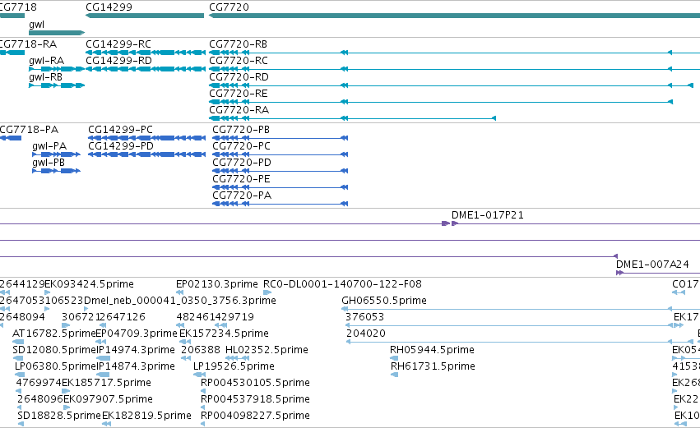The image size is (700, 428).
Task: Select the SD18828.5prime EST label
Action: coord(59,416)
